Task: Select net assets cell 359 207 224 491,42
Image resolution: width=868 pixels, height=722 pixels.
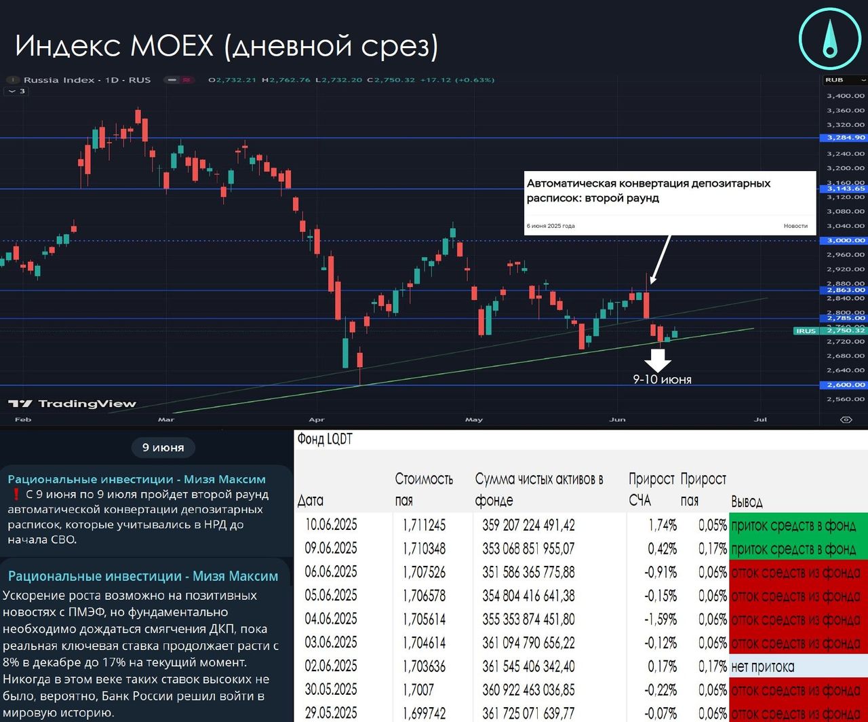Action: [528, 525]
